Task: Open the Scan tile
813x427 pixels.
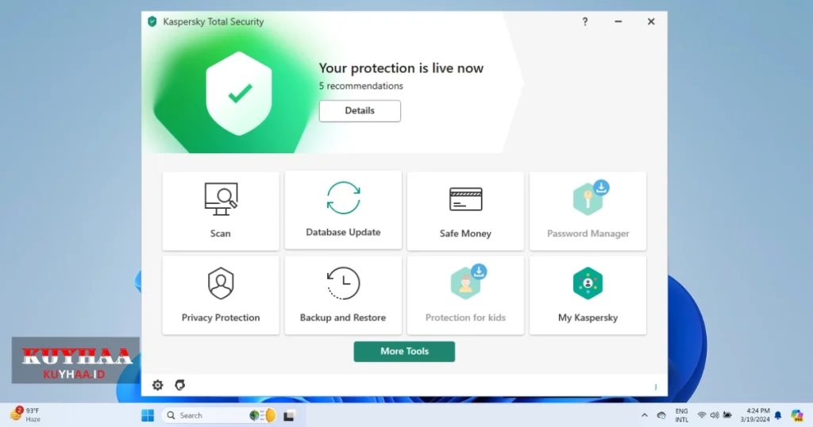Action: pos(221,211)
